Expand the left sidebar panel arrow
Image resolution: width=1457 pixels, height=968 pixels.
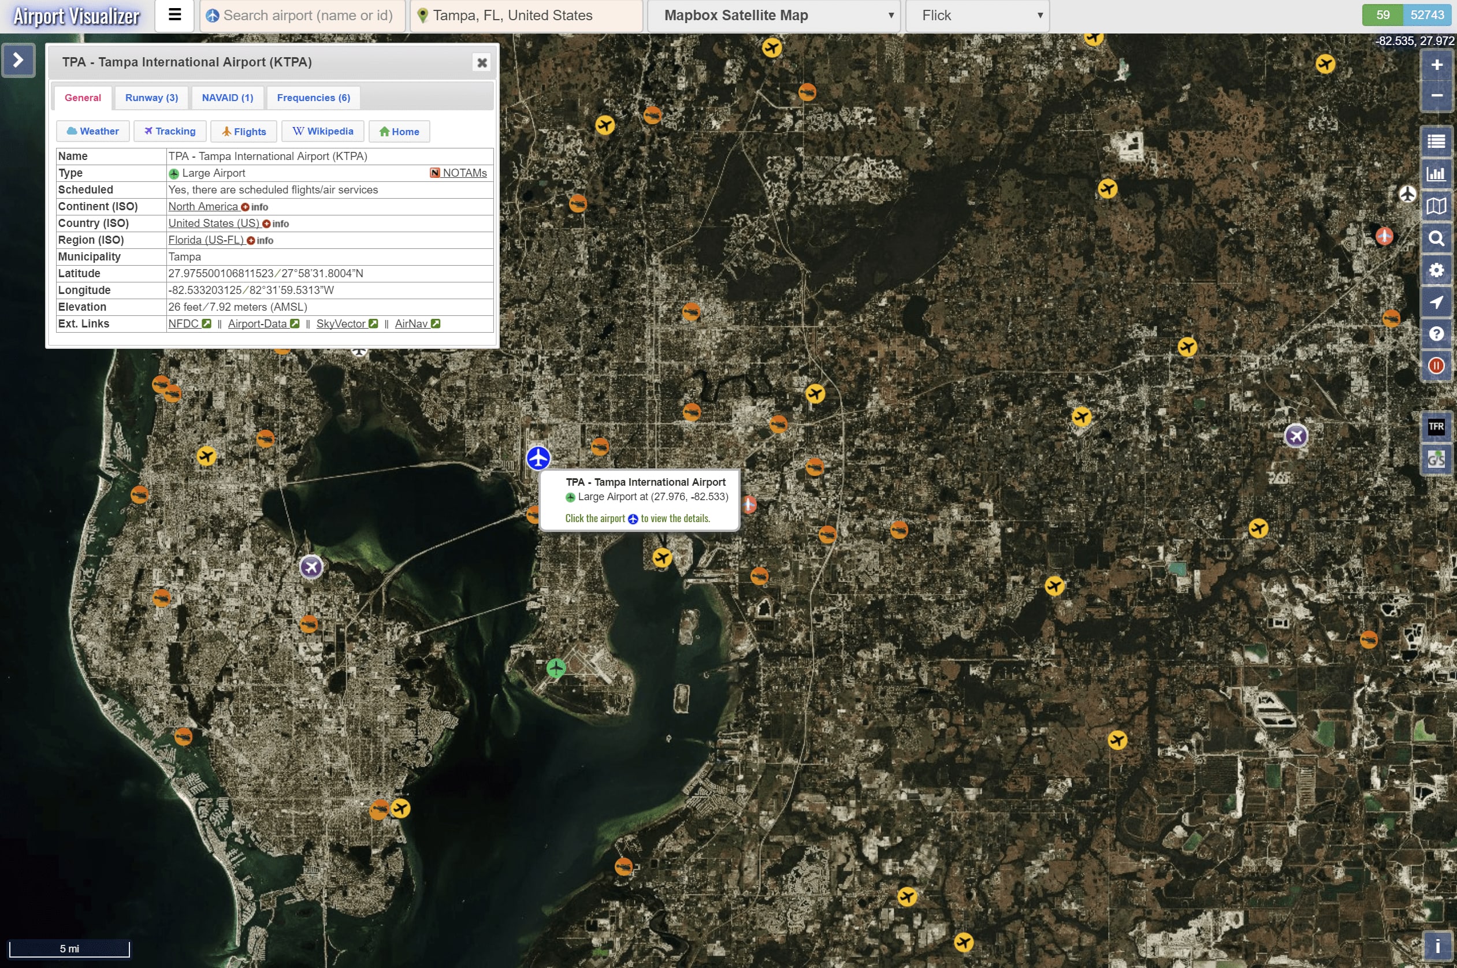(18, 60)
